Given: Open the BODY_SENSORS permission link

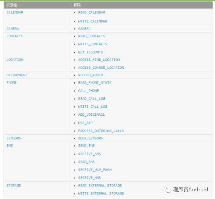Looking at the screenshot, I should point(90,138).
